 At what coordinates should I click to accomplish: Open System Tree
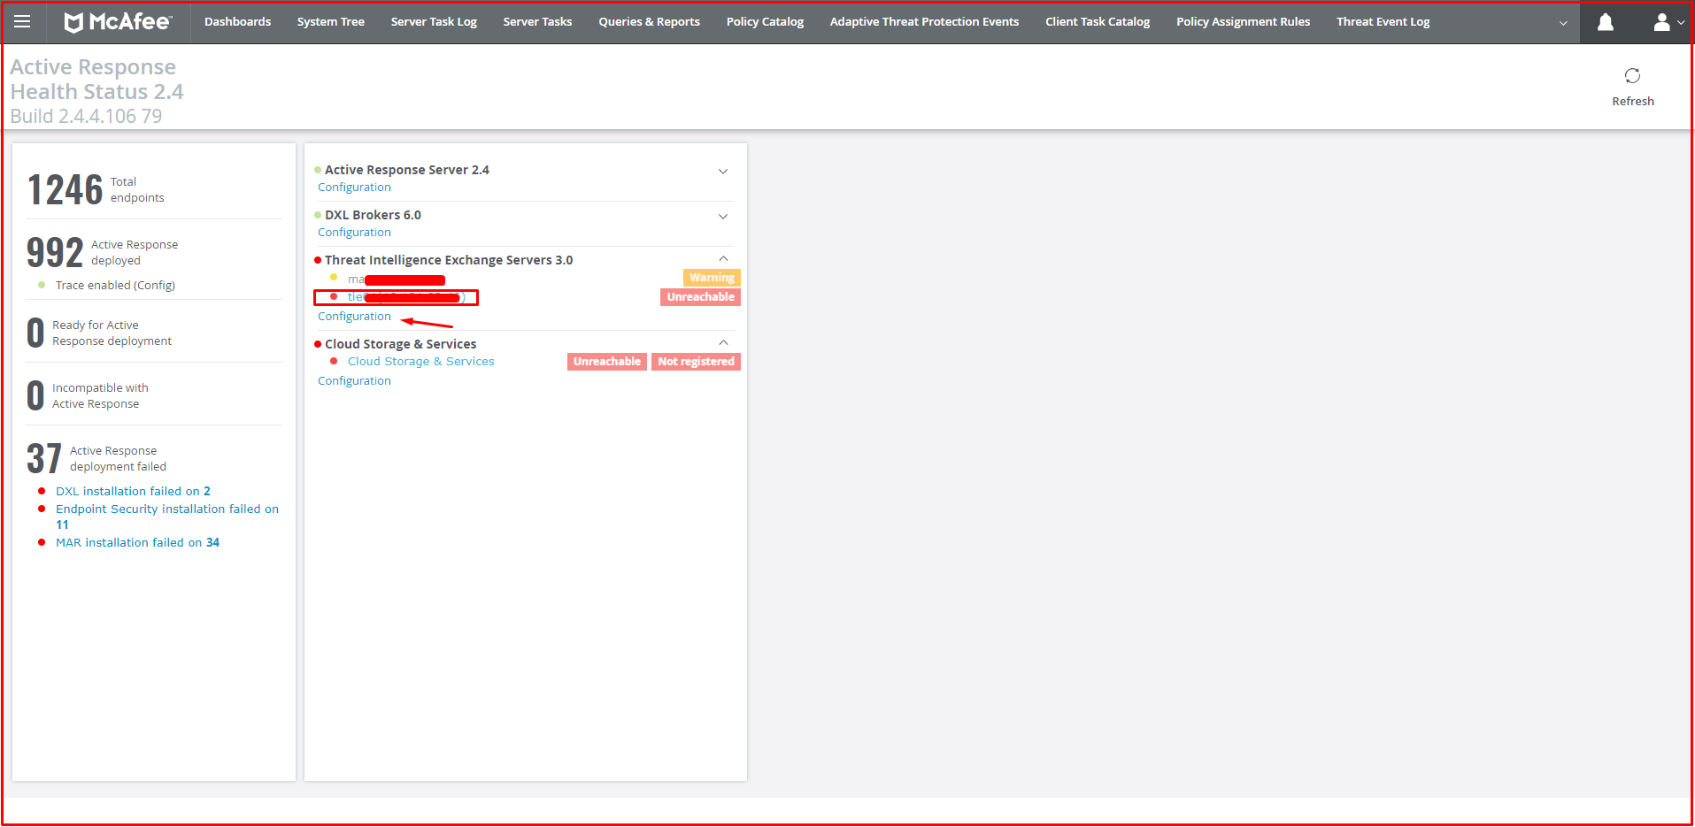tap(330, 21)
